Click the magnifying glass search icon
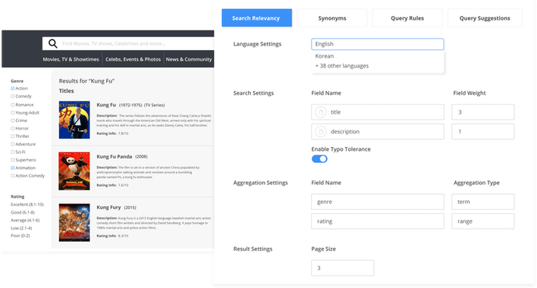Screen dimensions: 537x288 coord(53,43)
